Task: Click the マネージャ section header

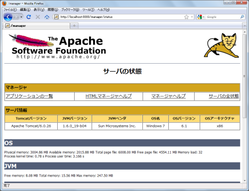Action: [122, 88]
